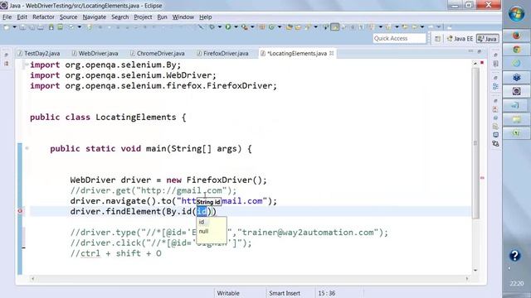Image resolution: width=531 pixels, height=298 pixels.
Task: Click the Smart Insert status bar entry
Action: pos(285,293)
